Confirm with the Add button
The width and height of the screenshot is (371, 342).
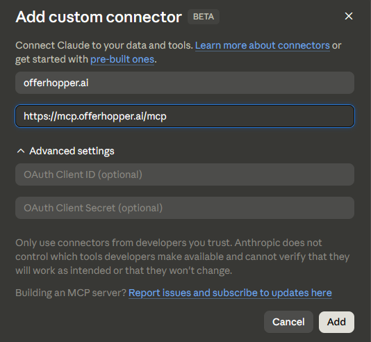336,322
